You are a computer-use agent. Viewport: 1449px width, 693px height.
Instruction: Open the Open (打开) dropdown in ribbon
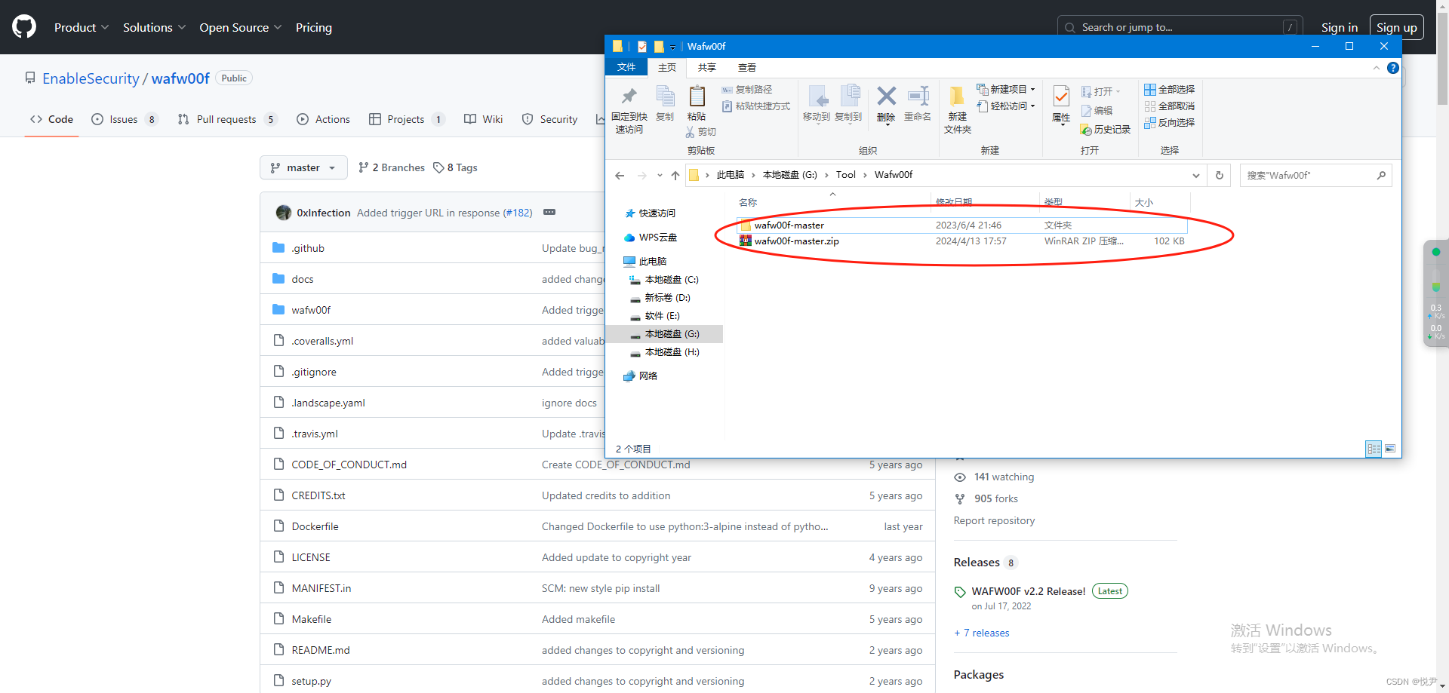(x=1101, y=92)
